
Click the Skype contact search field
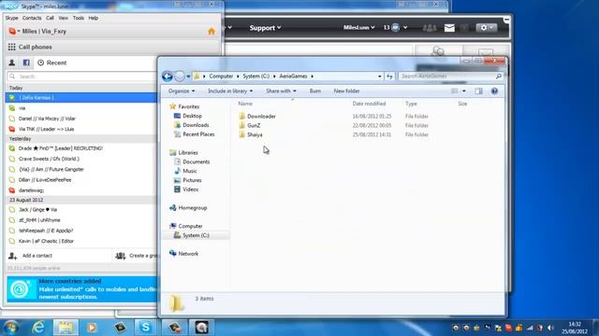82,77
